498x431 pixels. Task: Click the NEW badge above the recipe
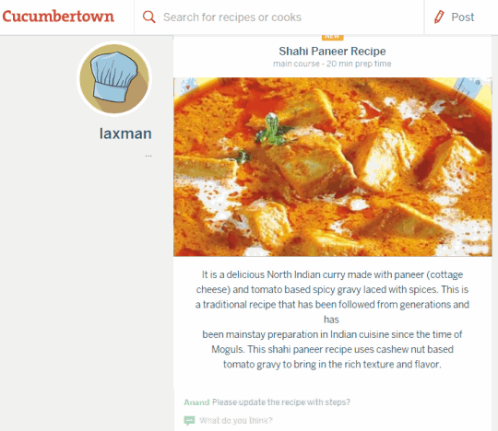[333, 37]
